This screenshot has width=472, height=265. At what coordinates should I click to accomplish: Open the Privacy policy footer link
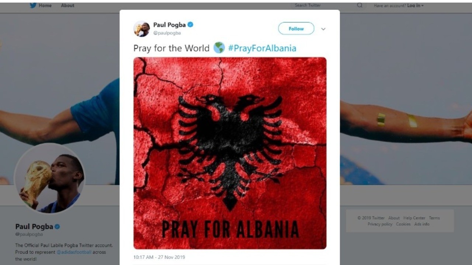click(380, 224)
